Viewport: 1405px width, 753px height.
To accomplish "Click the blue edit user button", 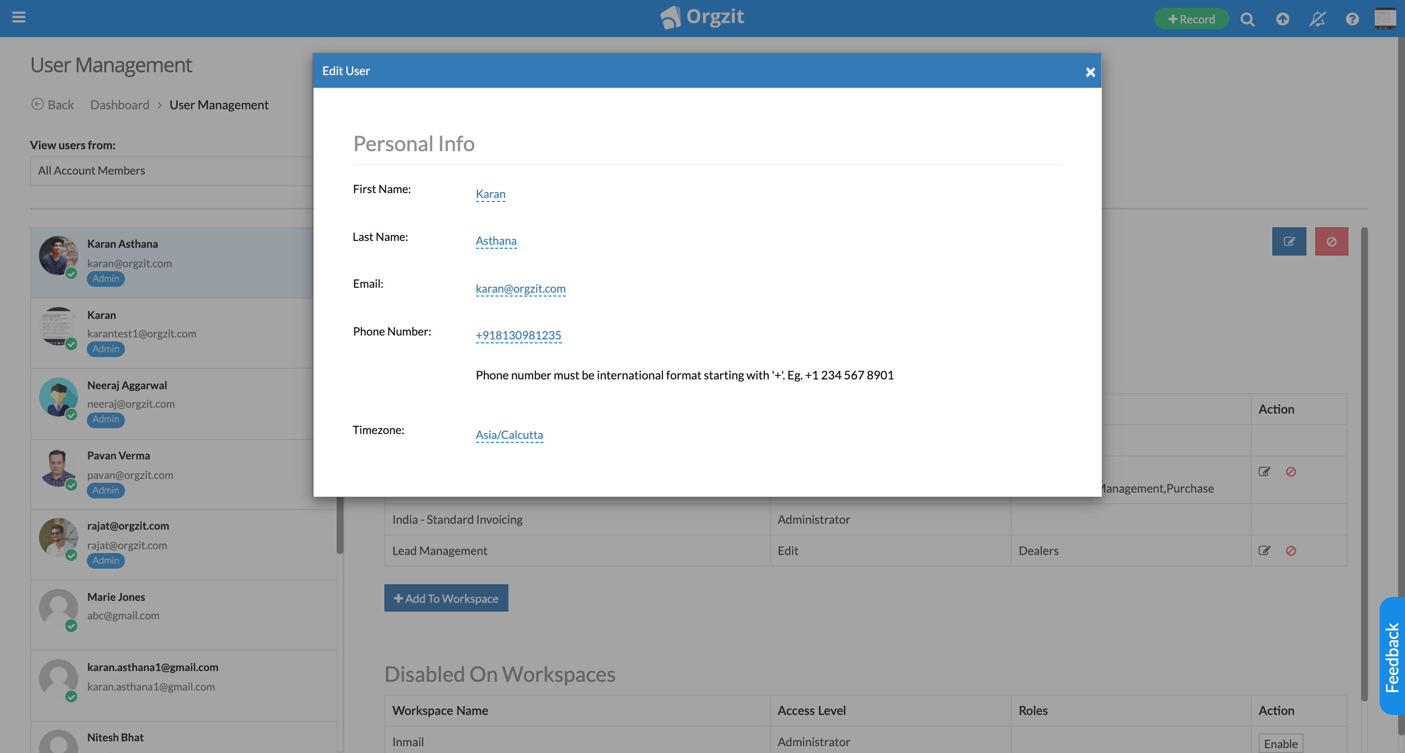I will click(1289, 241).
